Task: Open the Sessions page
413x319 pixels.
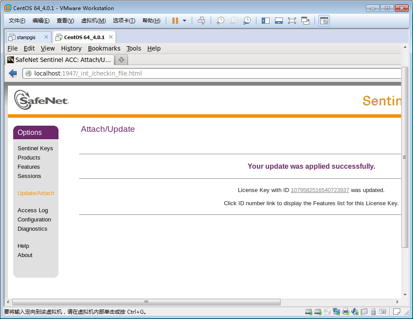Action: (x=29, y=176)
